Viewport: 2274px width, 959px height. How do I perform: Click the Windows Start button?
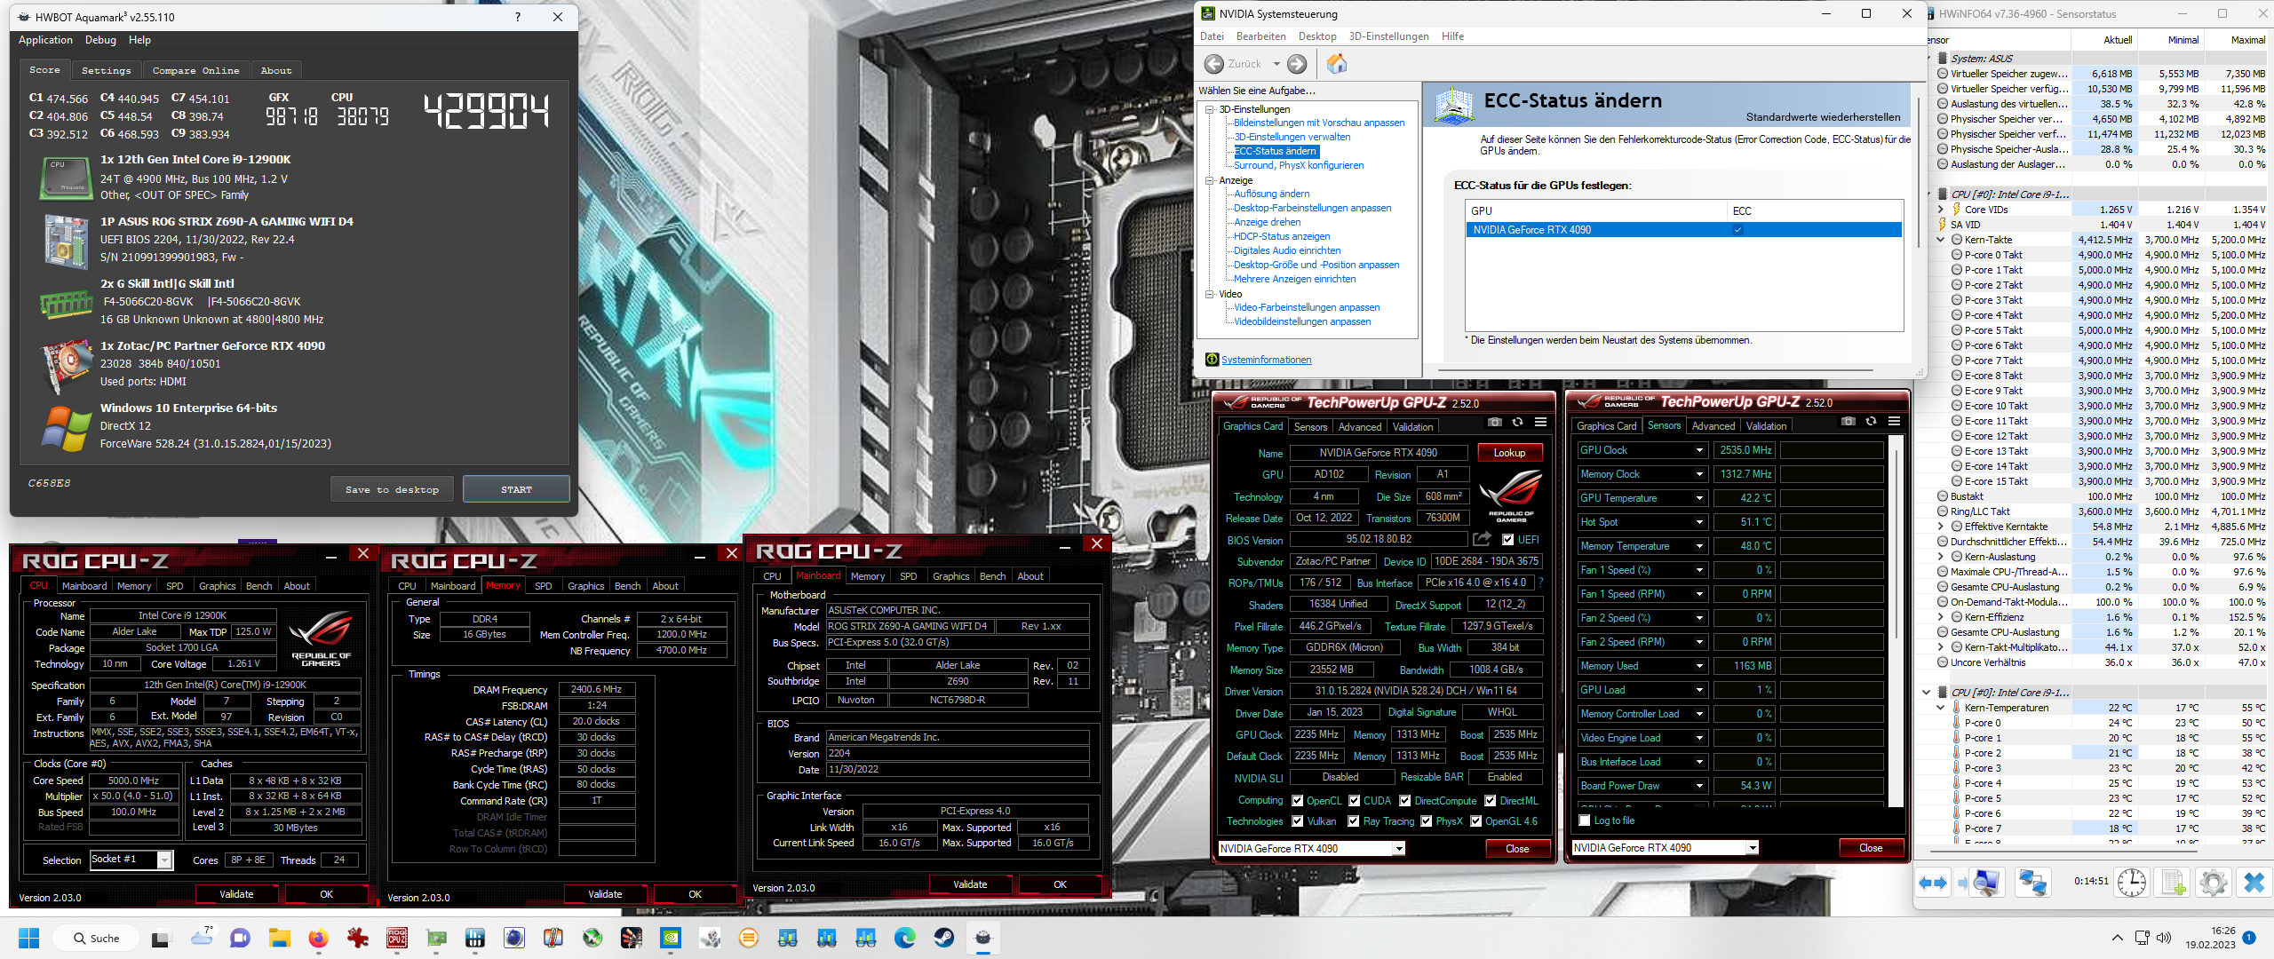click(x=28, y=938)
